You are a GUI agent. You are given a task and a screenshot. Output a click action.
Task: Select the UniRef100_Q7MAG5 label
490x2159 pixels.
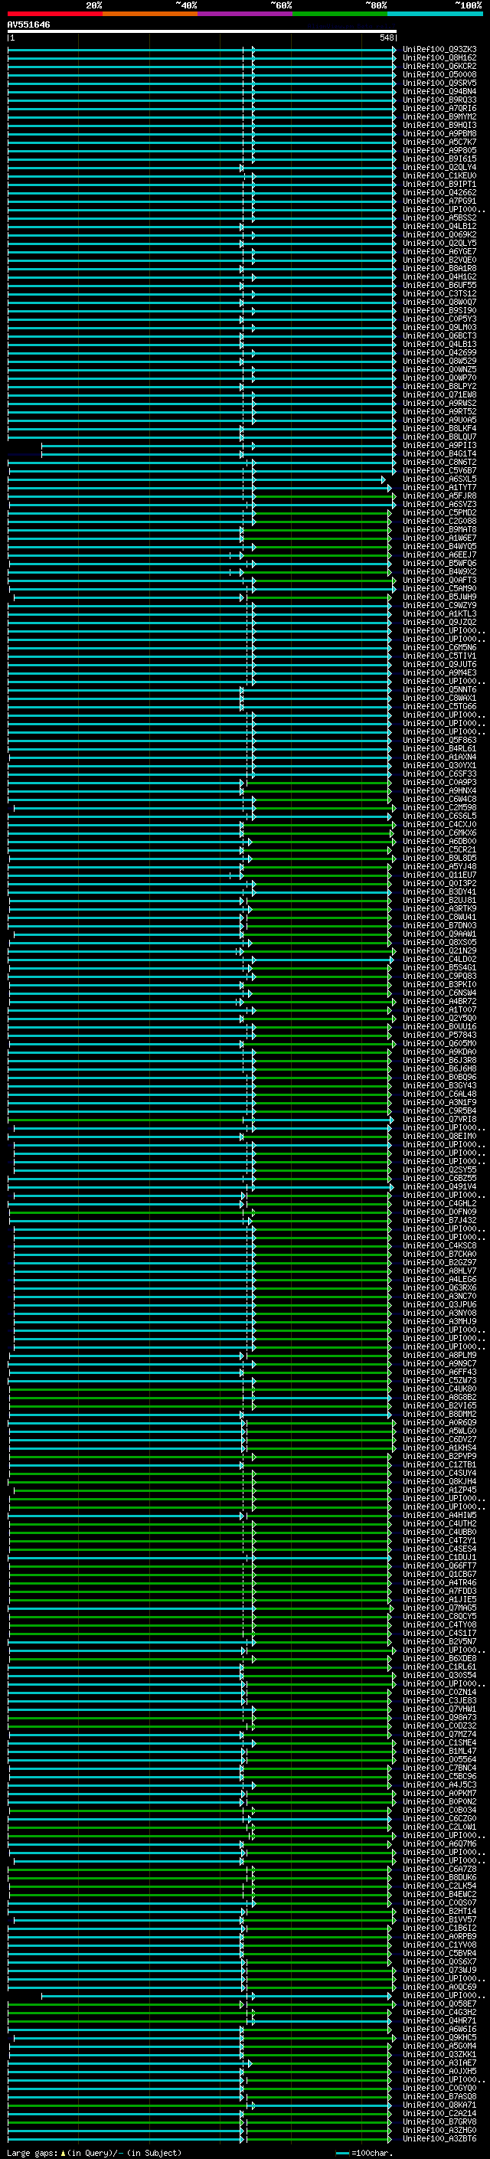point(439,1608)
